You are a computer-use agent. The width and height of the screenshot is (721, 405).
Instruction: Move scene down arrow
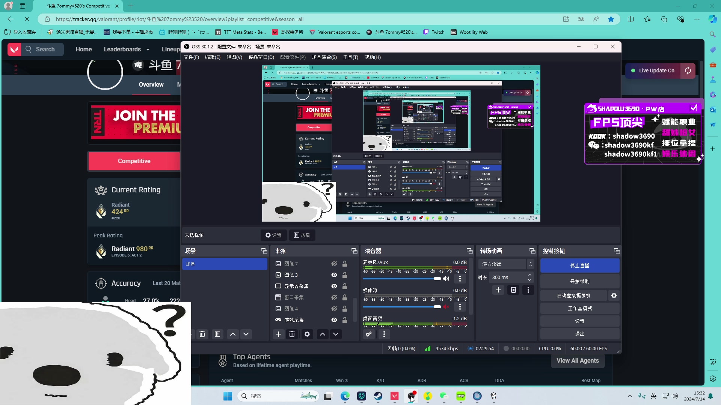point(246,334)
